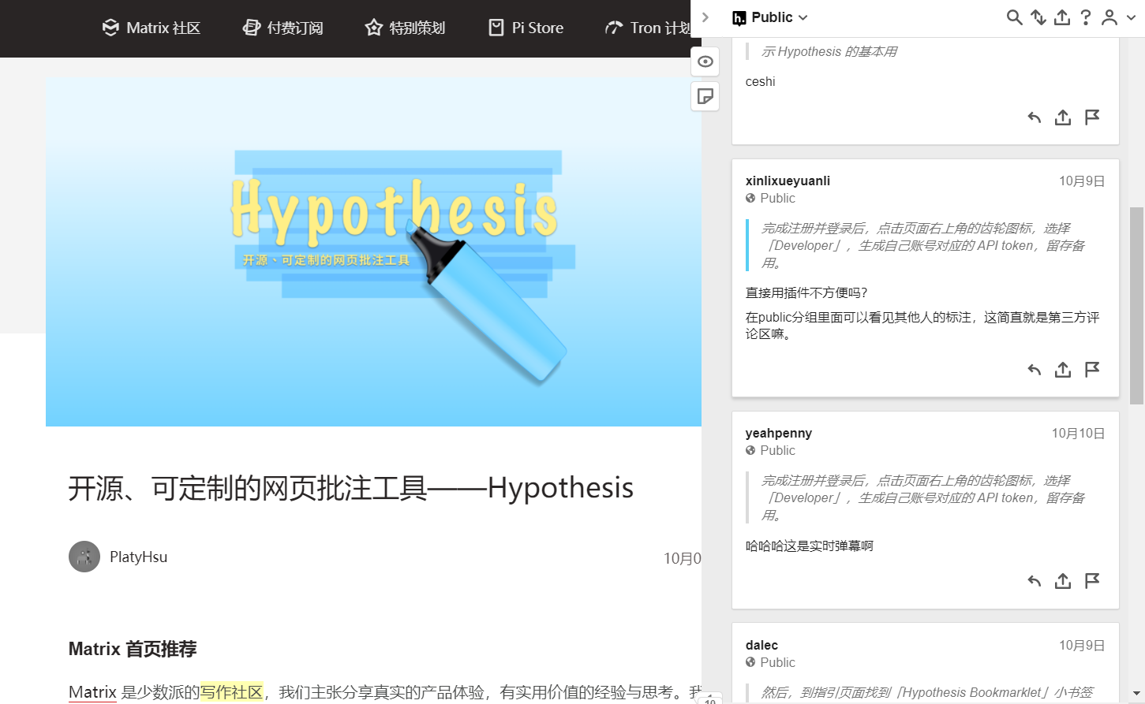Open Tron 计划 navigation item
This screenshot has height=704, width=1145.
pyautogui.click(x=647, y=28)
